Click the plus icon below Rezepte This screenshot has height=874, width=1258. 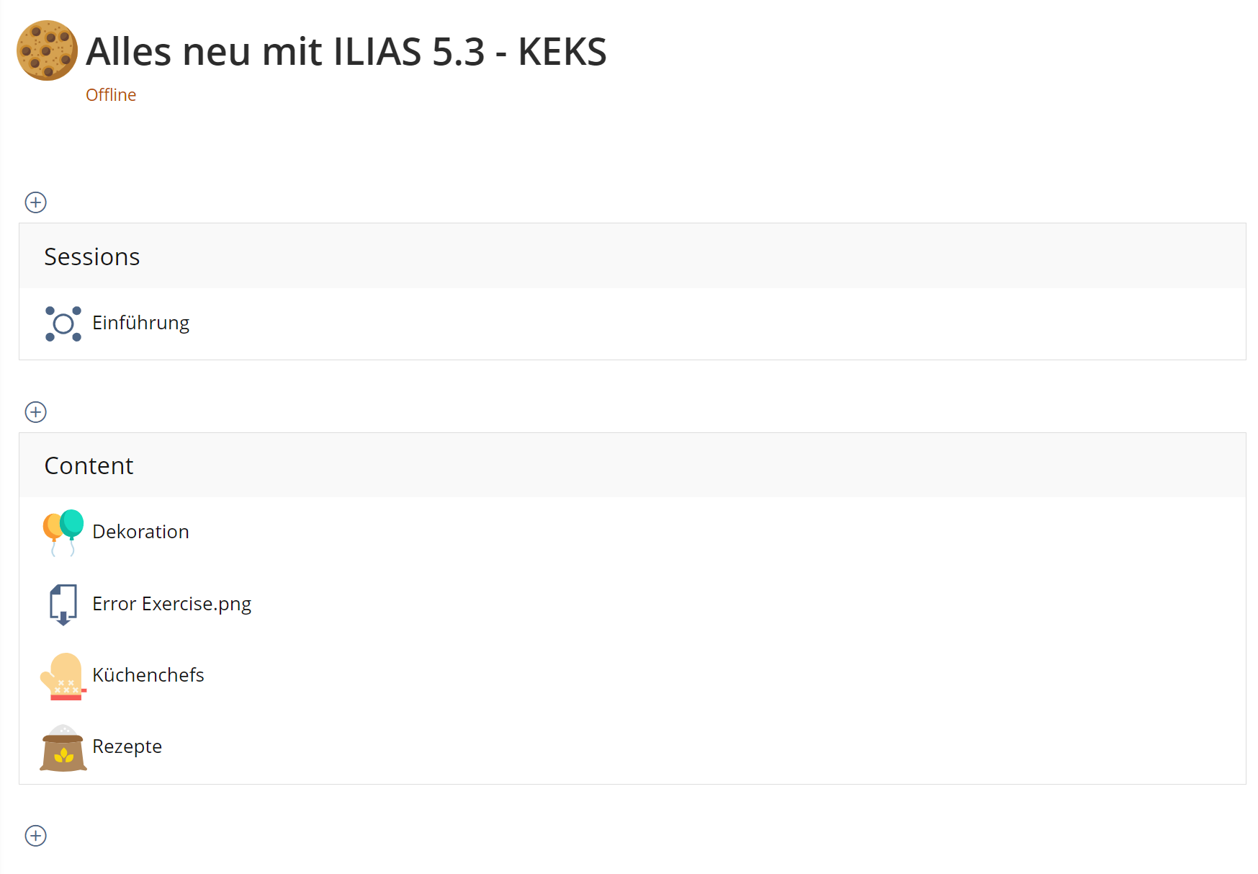tap(36, 836)
